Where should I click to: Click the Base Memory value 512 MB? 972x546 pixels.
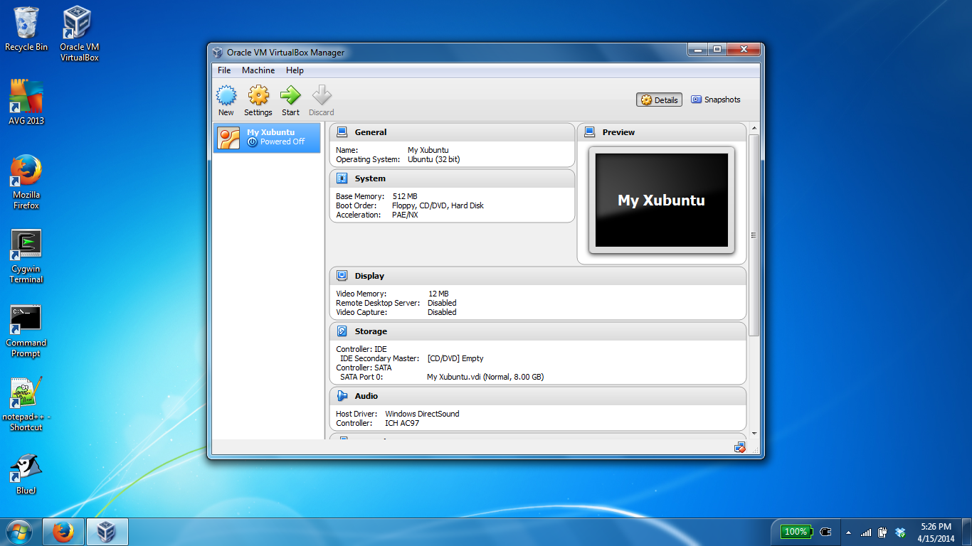tap(405, 196)
